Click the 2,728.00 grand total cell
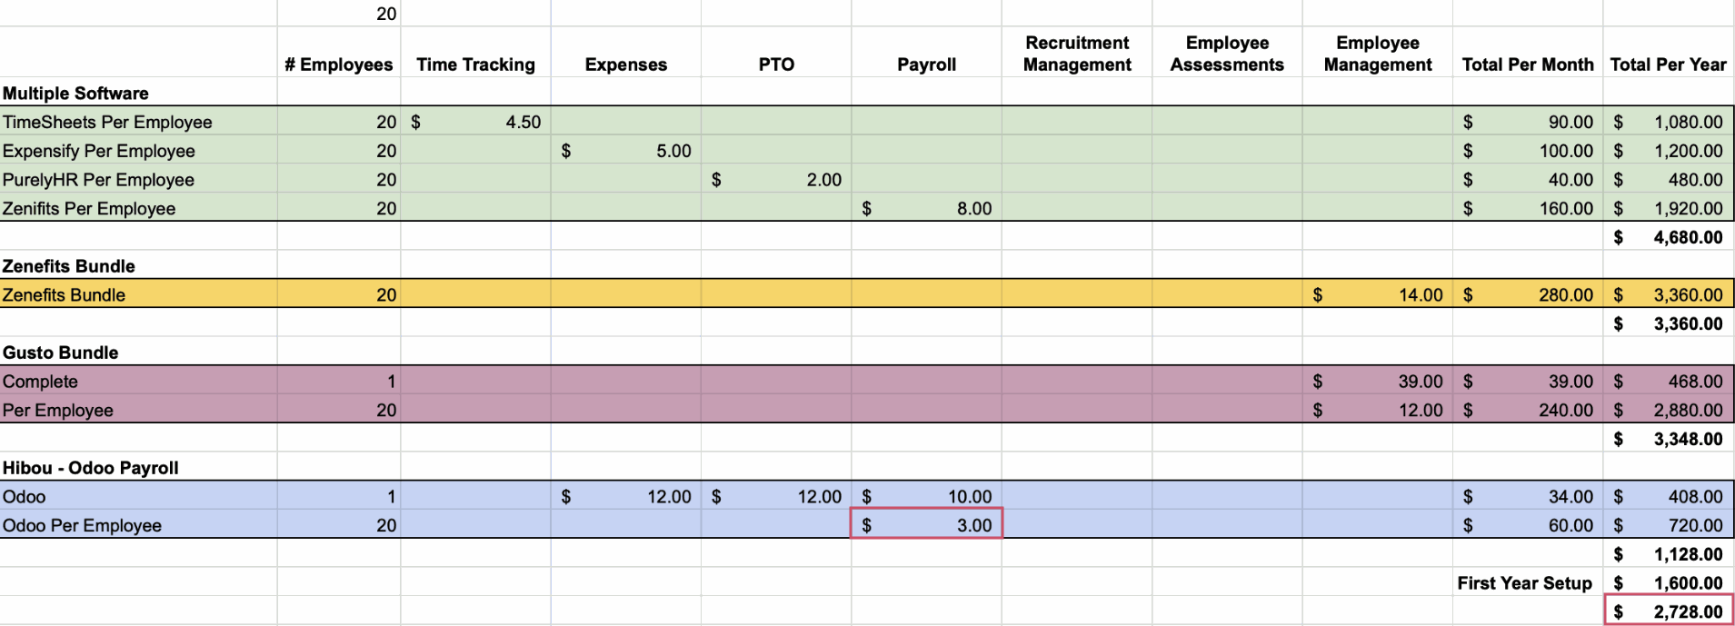Screen dimensions: 1735x626 point(1669,611)
